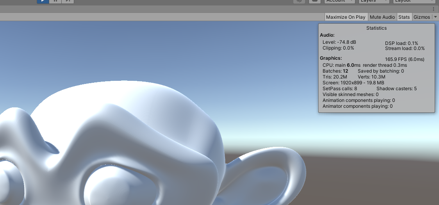Viewport: 439px width, 205px height.
Task: Click the Verts: 10.3M stat
Action: [x=371, y=77]
